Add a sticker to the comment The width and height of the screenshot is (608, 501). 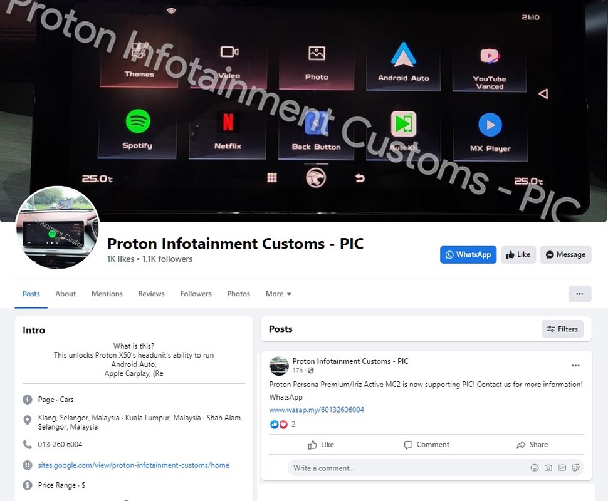pyautogui.click(x=575, y=468)
